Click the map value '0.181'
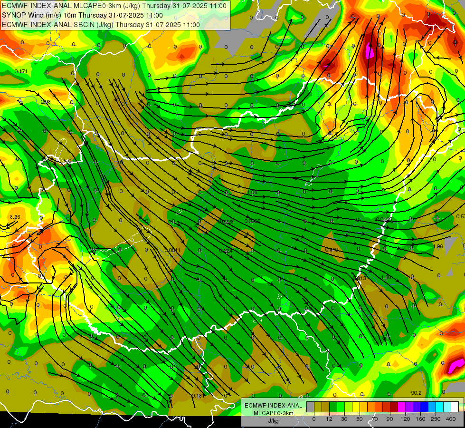 coord(197,396)
